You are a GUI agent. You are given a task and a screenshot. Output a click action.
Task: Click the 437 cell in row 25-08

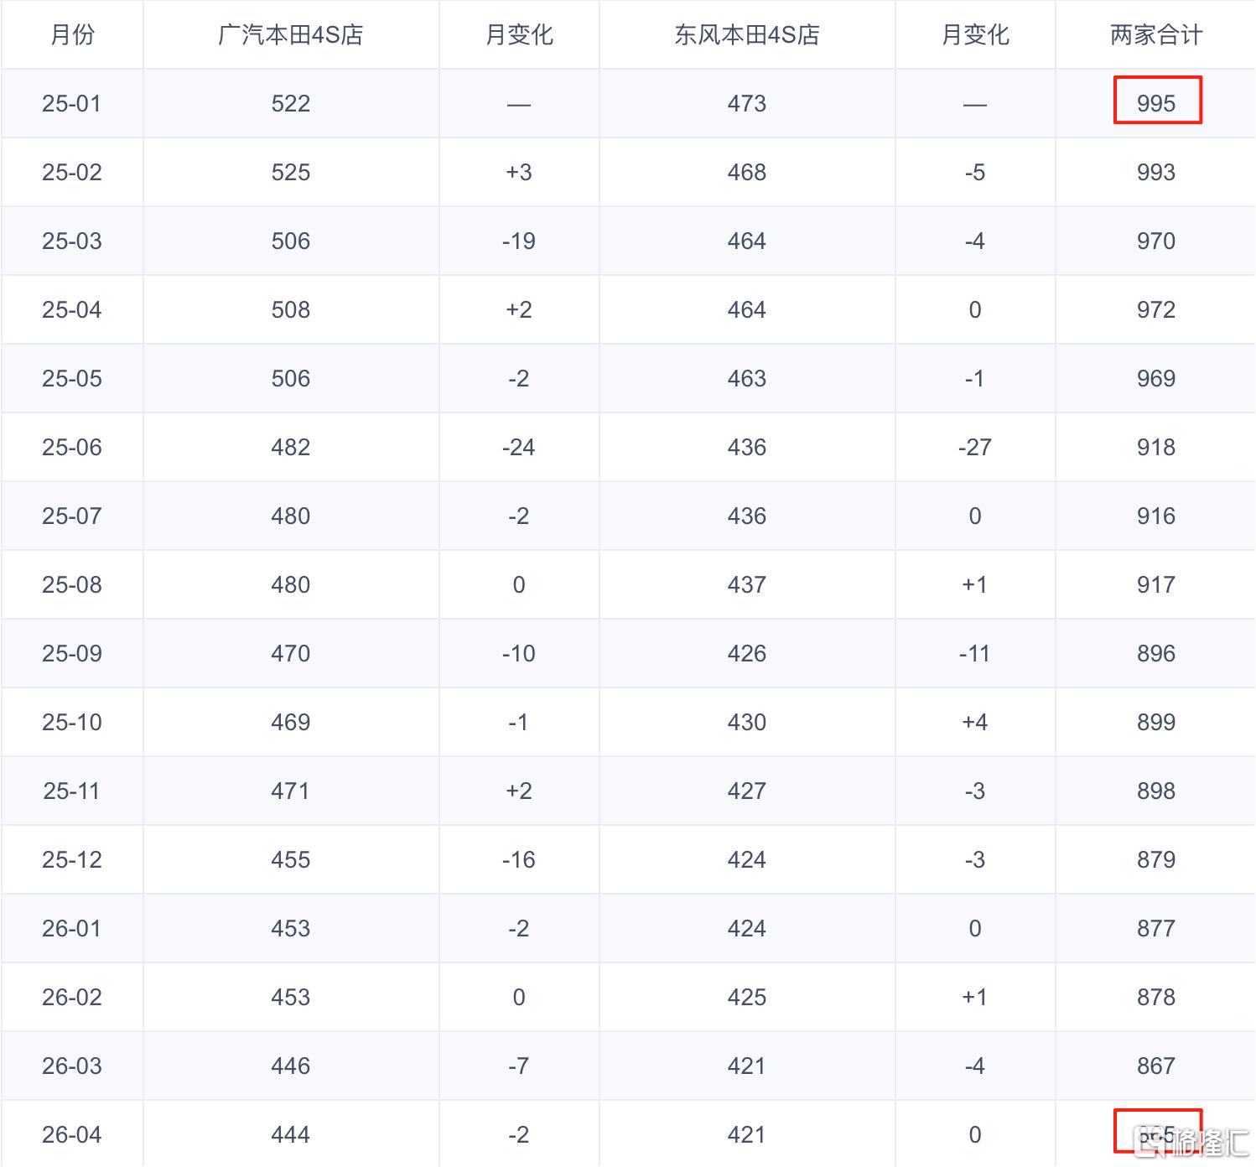click(x=747, y=584)
